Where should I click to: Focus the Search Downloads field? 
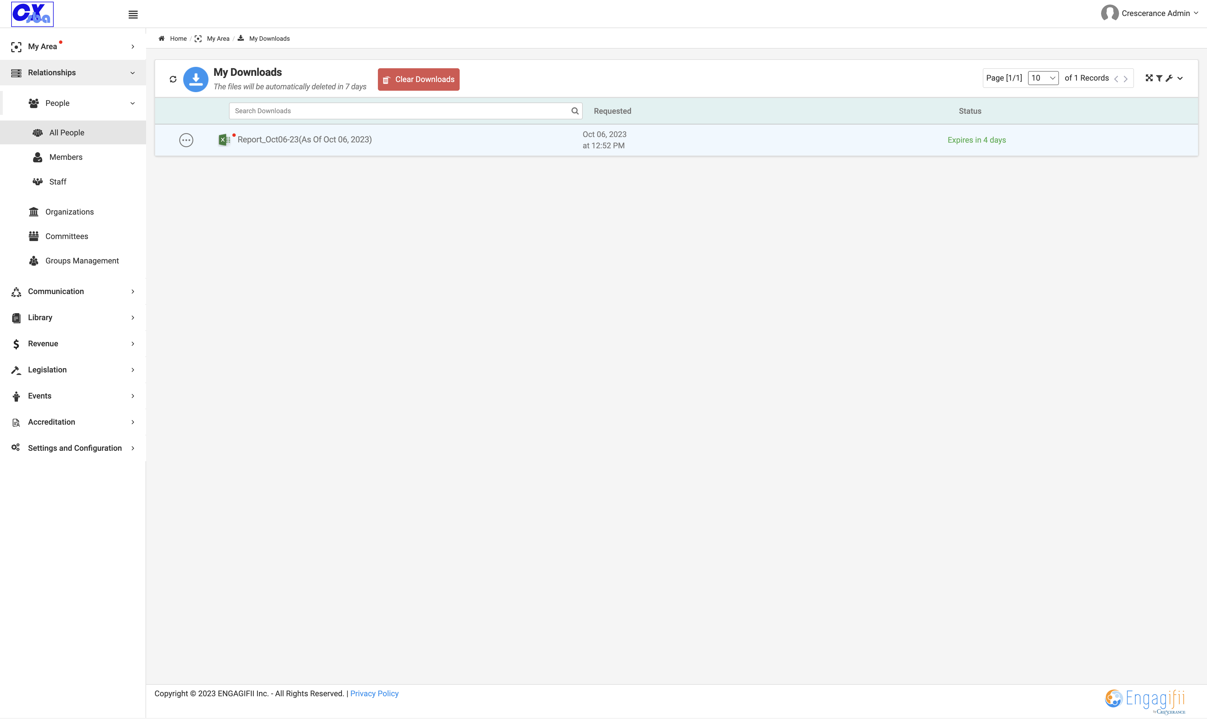[405, 111]
